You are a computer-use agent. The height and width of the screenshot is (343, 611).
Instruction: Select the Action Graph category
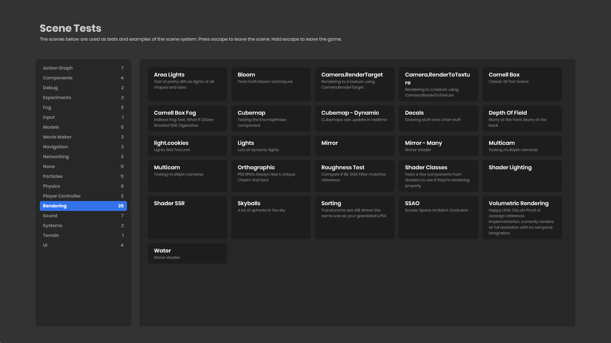(x=83, y=68)
